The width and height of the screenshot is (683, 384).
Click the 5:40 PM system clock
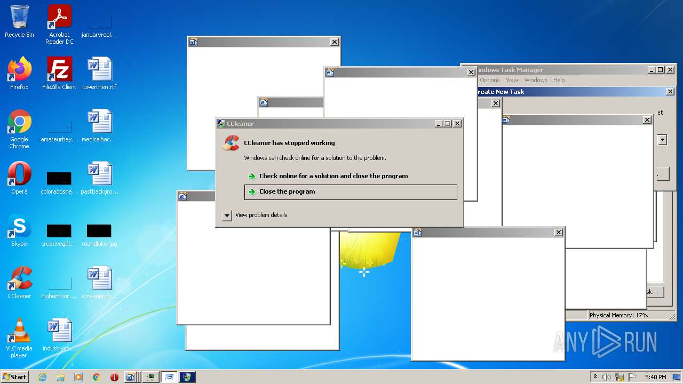click(x=655, y=377)
